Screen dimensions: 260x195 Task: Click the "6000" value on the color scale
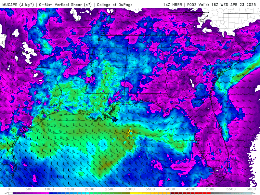[x=251, y=189]
